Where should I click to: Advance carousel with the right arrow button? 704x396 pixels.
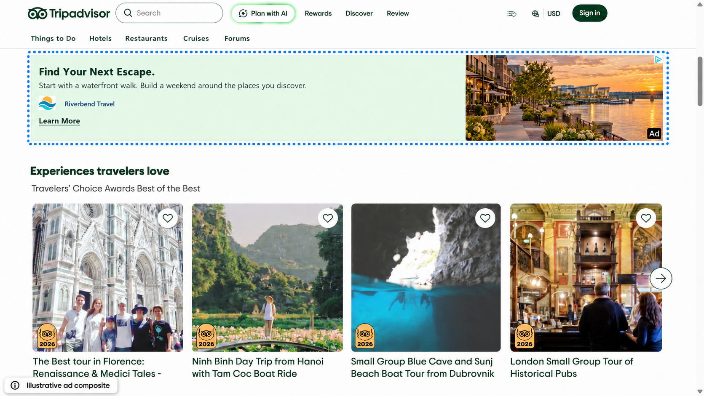point(661,278)
